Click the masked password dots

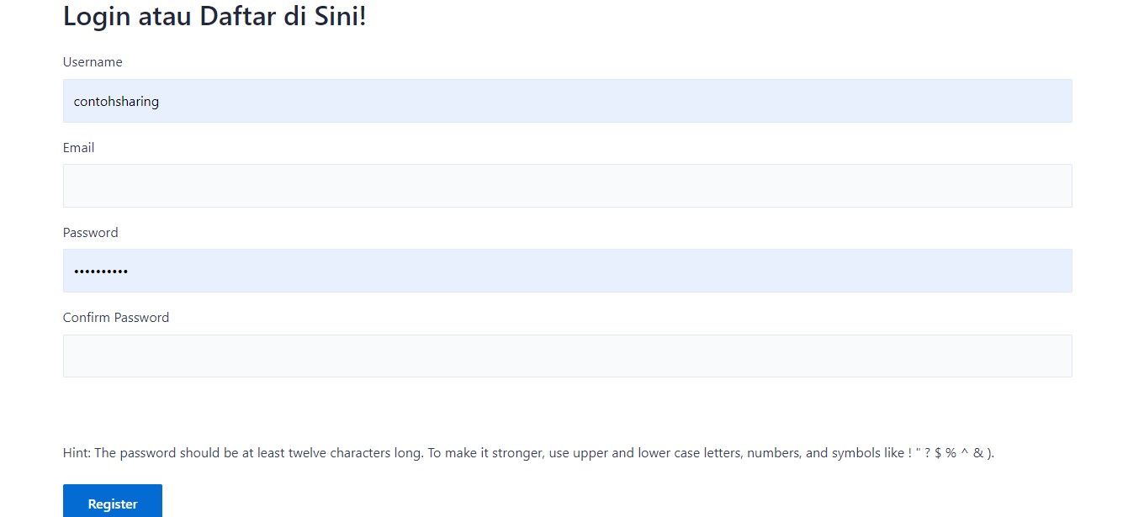pos(101,272)
